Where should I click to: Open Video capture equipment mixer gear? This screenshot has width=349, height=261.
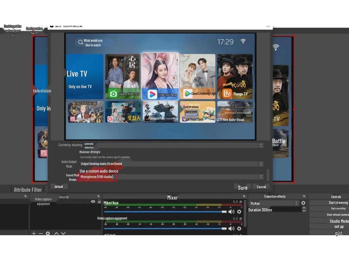(x=239, y=228)
